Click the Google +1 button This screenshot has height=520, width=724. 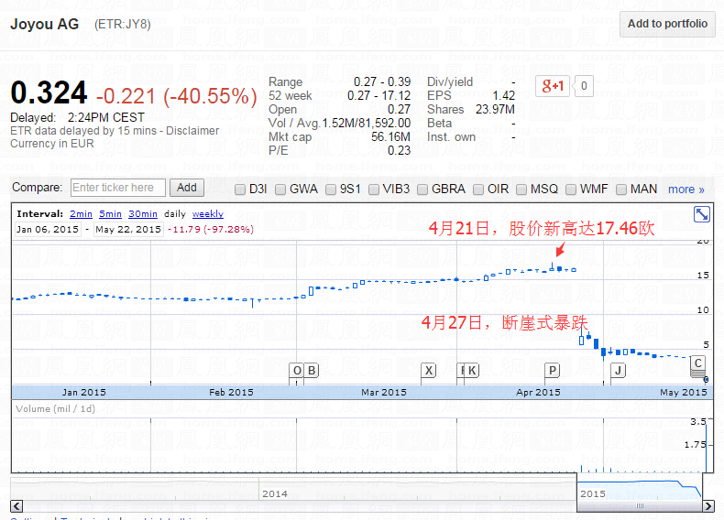553,86
